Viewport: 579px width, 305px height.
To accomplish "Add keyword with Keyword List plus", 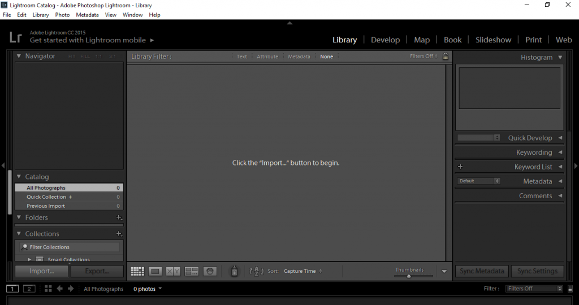I will pos(460,167).
